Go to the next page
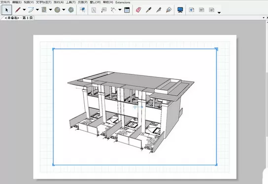Screen dimensions: 268x184 [212, 10]
